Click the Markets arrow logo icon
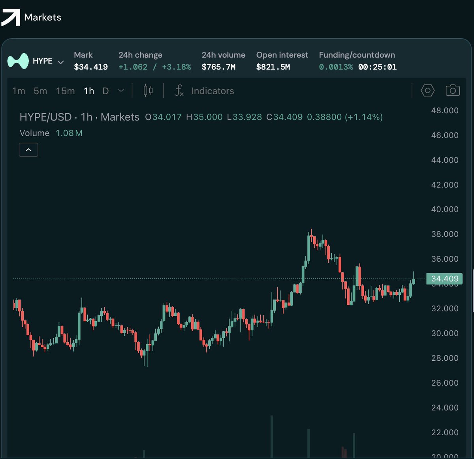This screenshot has height=459, width=474. (x=11, y=17)
